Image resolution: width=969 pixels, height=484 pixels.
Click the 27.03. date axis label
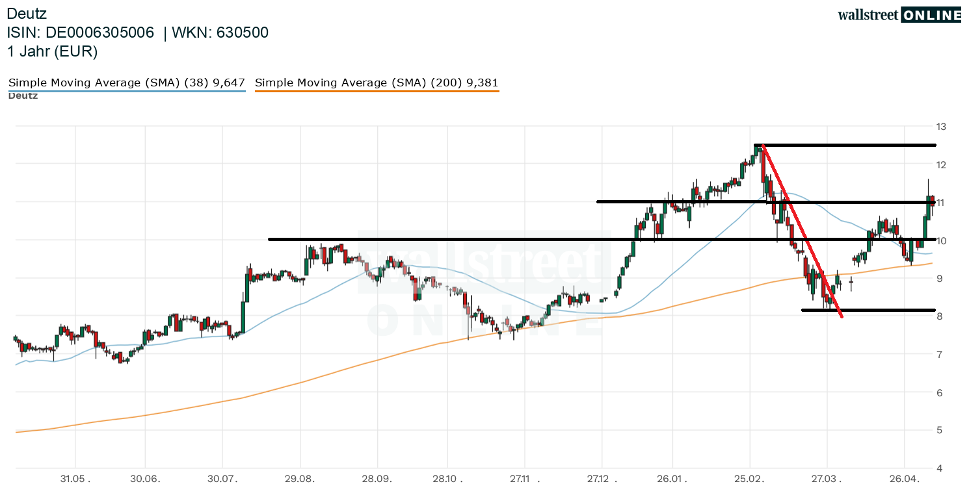(827, 478)
